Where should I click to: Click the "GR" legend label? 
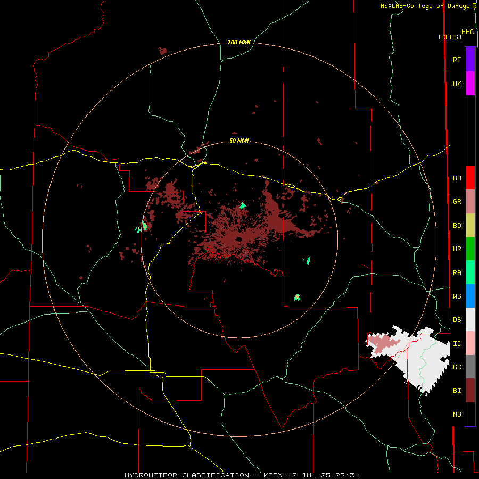(x=457, y=202)
